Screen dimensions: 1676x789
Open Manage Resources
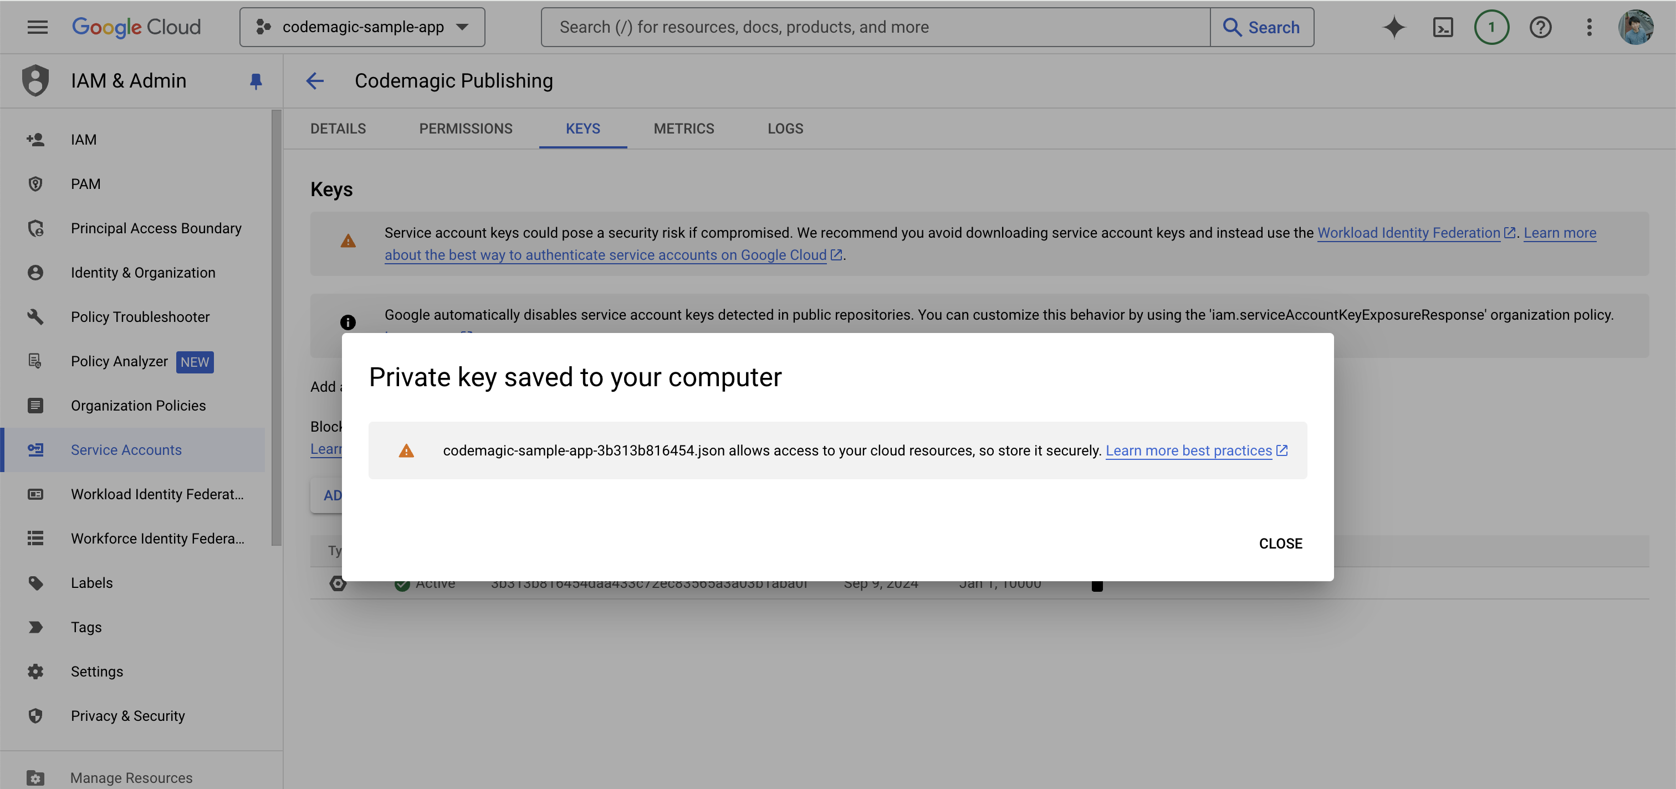click(134, 778)
